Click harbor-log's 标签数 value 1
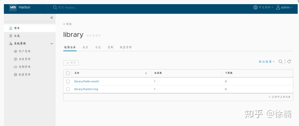Image resolution: width=299 pixels, height=126 pixels. coord(155,89)
